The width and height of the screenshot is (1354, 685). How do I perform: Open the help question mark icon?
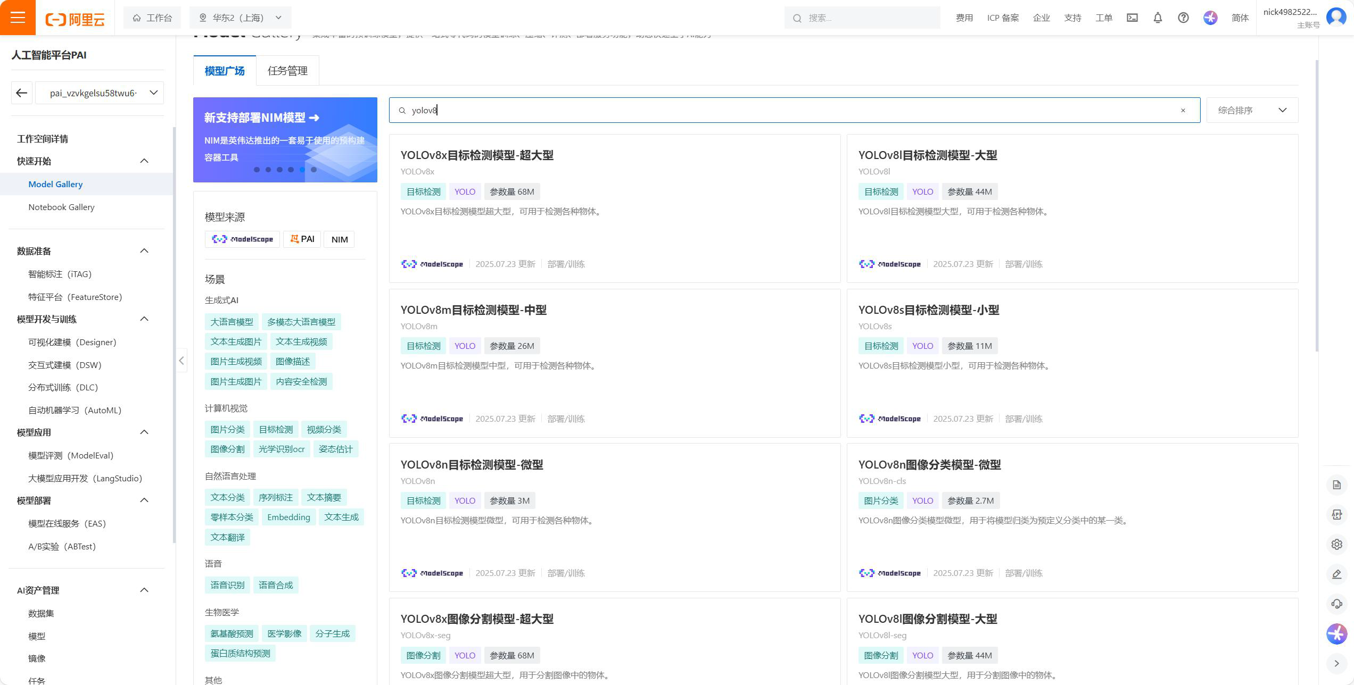point(1183,18)
